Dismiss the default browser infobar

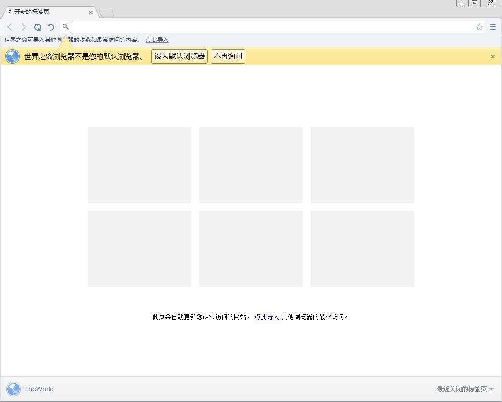tap(493, 56)
